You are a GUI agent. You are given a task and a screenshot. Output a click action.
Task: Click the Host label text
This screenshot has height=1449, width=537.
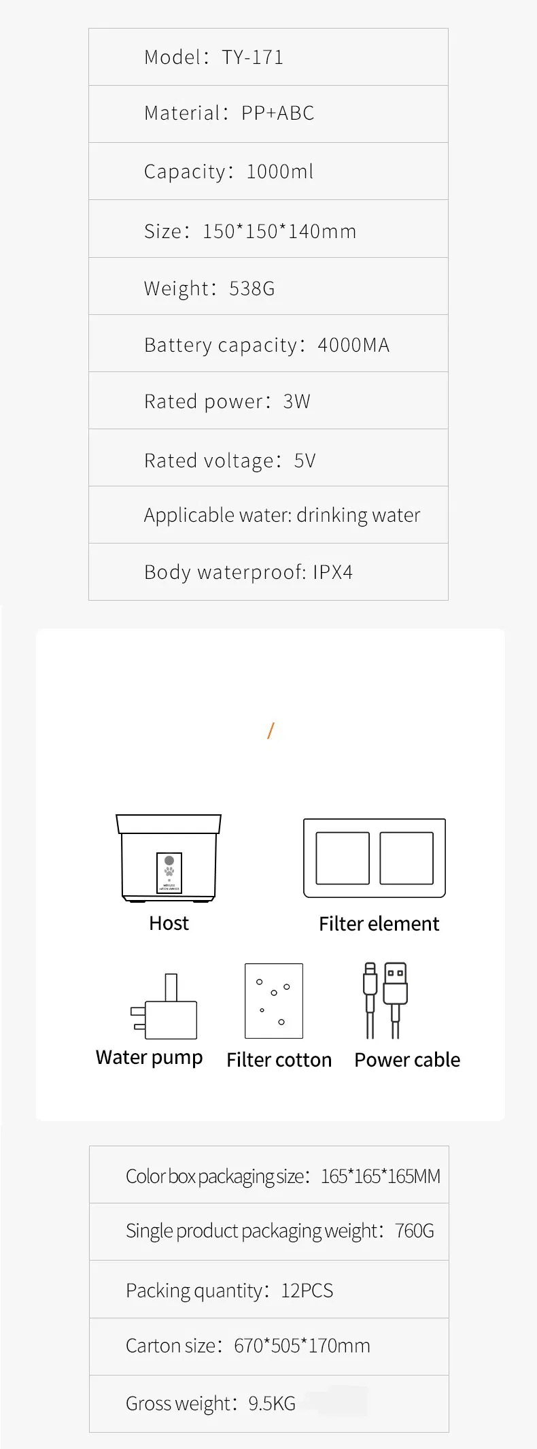[x=169, y=923]
